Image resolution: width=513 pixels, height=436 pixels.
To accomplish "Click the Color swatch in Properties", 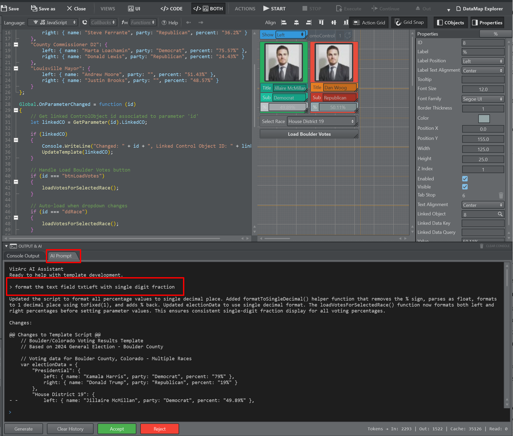I will point(484,119).
